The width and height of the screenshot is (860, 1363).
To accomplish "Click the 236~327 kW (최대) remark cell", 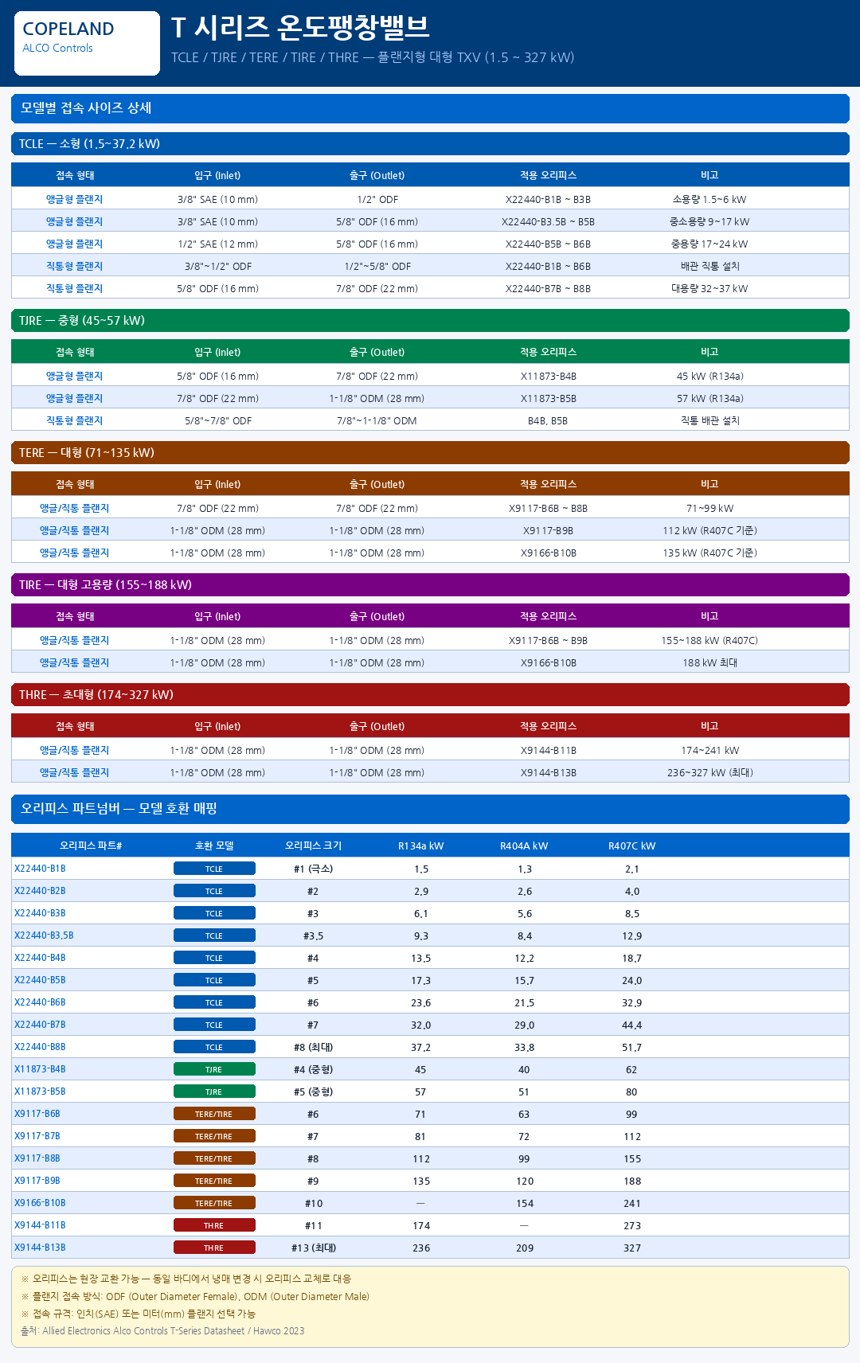I will tap(709, 773).
